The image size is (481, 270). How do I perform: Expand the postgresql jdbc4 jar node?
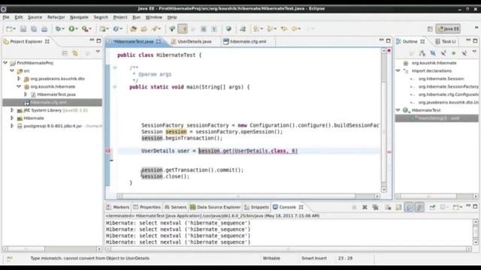pos(12,126)
